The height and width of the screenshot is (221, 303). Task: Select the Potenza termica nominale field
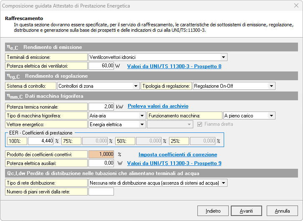tap(101, 106)
